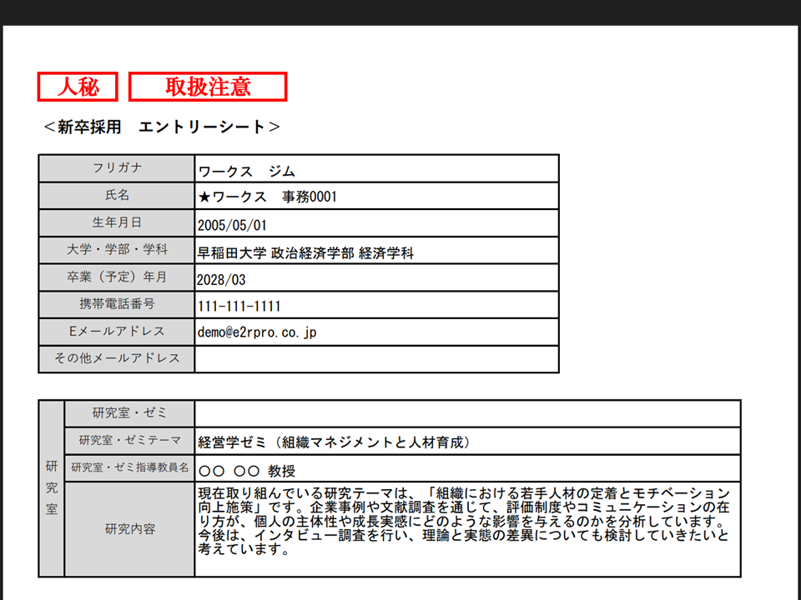Select the phone number 111-111-1111

click(239, 306)
